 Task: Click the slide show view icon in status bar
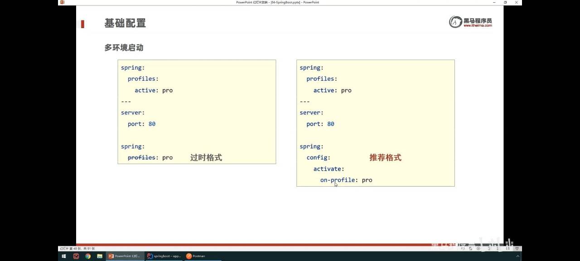(x=517, y=248)
